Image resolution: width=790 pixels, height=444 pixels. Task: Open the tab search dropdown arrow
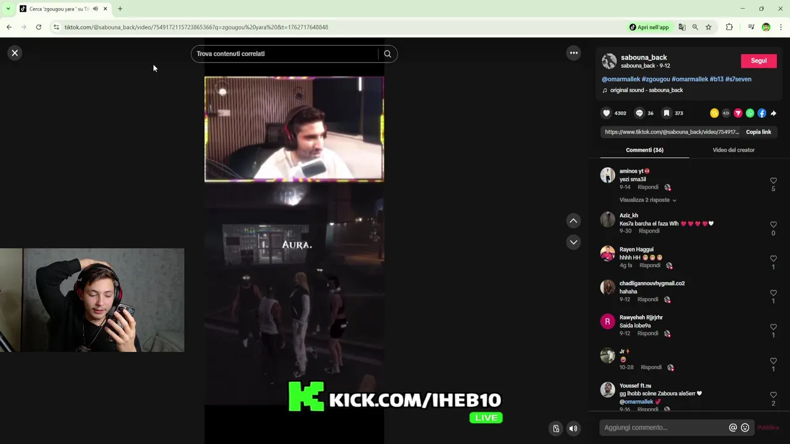[7, 9]
